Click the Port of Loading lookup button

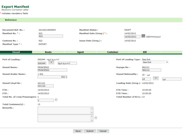pyautogui.click(x=52, y=63)
